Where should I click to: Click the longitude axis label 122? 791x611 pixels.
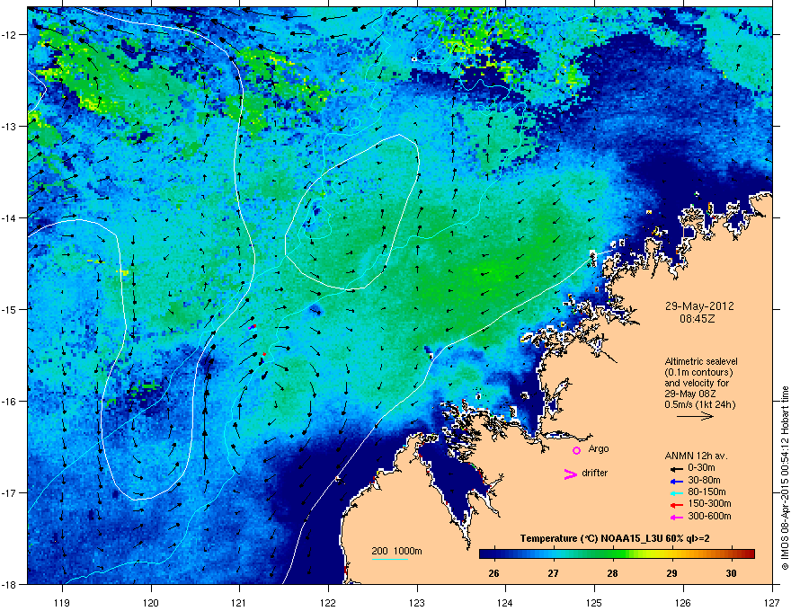(x=328, y=602)
